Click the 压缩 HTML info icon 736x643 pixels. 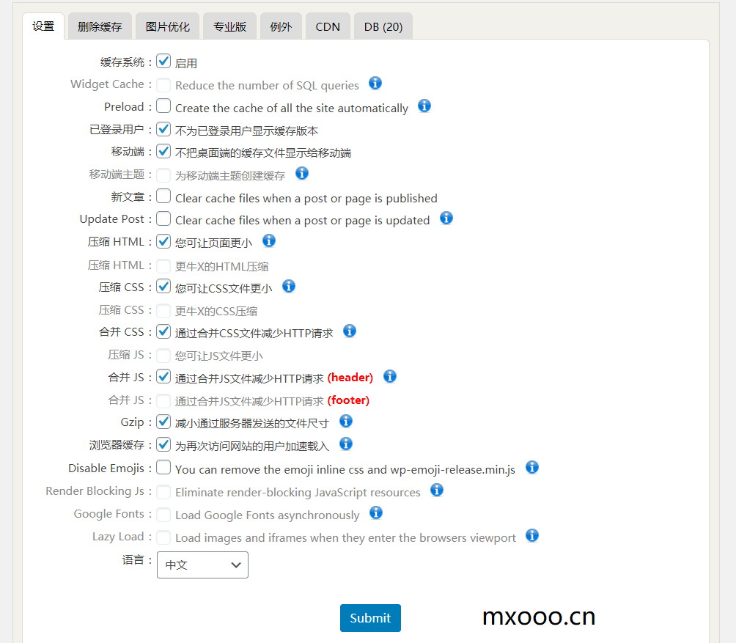tap(268, 240)
